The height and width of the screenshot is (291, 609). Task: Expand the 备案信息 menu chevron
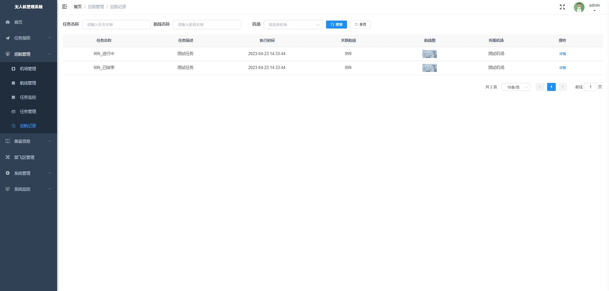pos(50,141)
